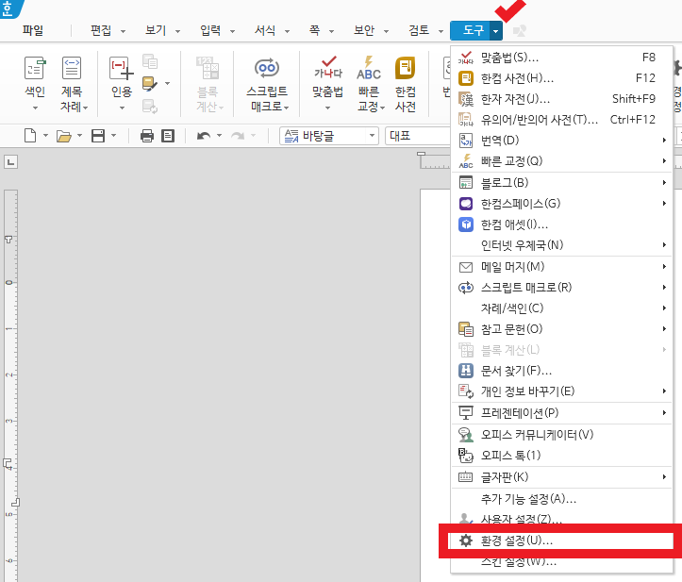
Task: Open the 편집 menu tab
Action: coord(101,30)
